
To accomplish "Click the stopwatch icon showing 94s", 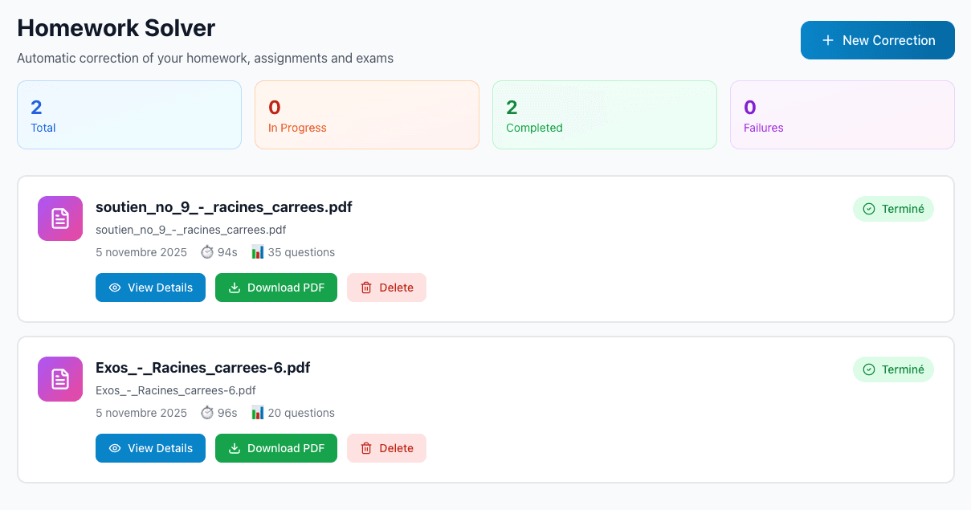I will tap(207, 252).
